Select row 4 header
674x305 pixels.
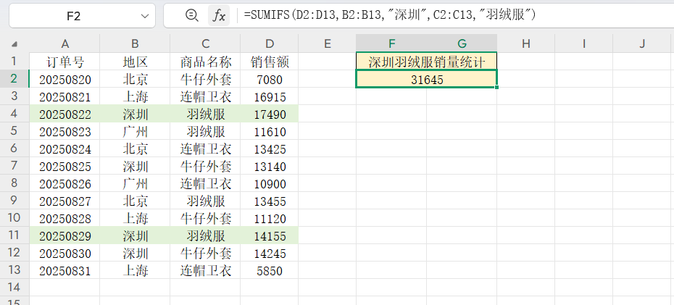14,114
